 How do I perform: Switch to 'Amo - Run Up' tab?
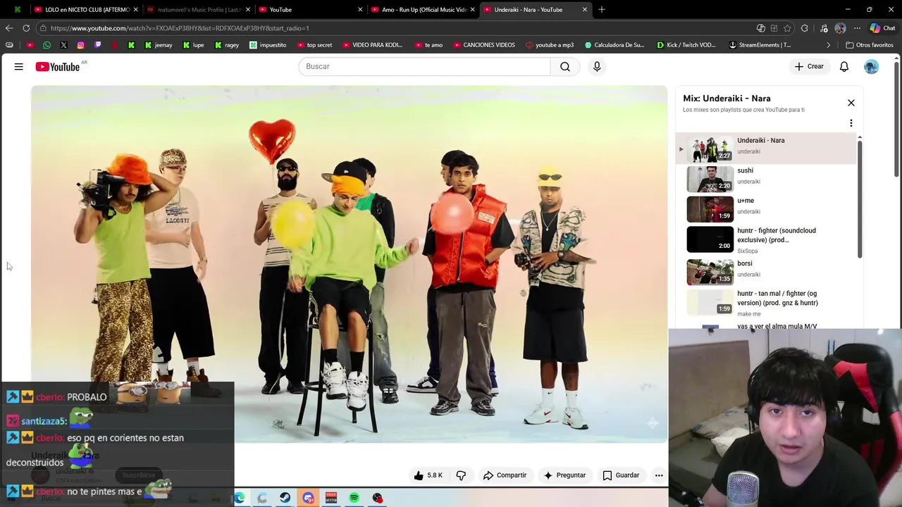coord(423,10)
